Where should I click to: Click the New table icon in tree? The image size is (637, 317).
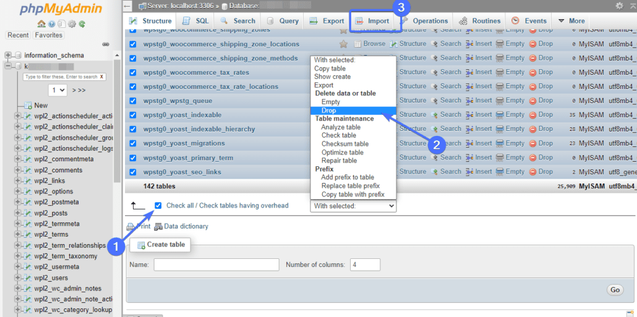click(x=28, y=105)
